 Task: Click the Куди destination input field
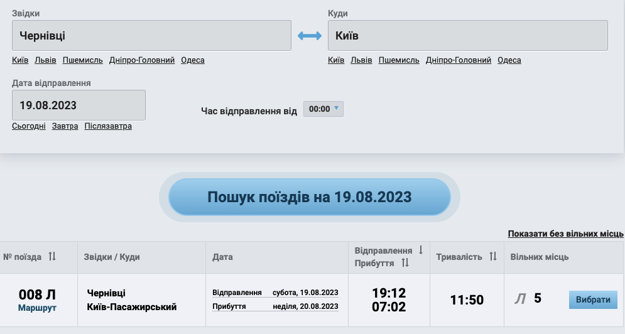467,36
